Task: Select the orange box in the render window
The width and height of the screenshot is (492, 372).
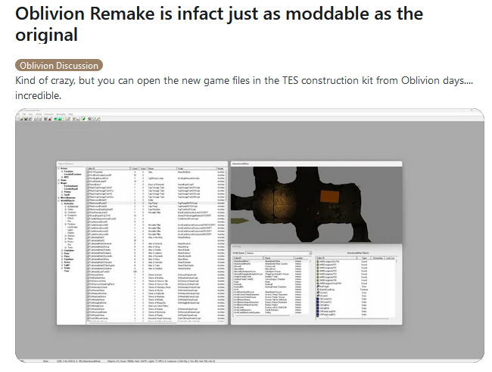Action: (329, 197)
